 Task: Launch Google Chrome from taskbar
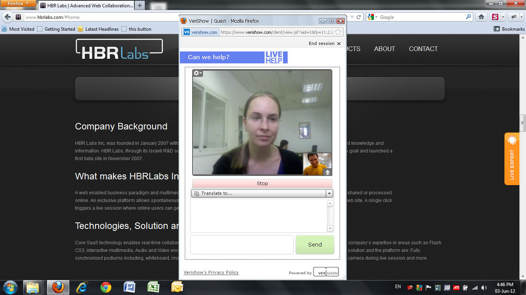pos(106,287)
